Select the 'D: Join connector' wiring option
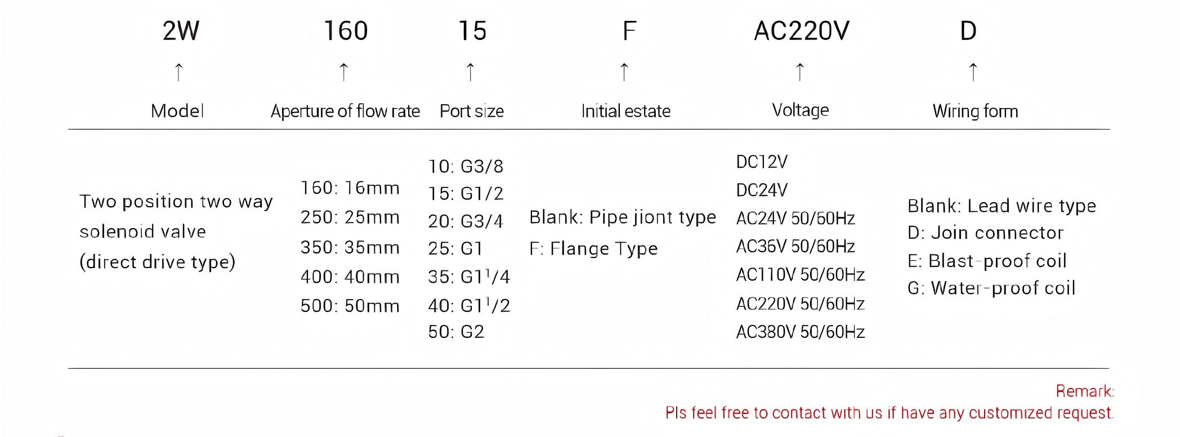 (985, 233)
